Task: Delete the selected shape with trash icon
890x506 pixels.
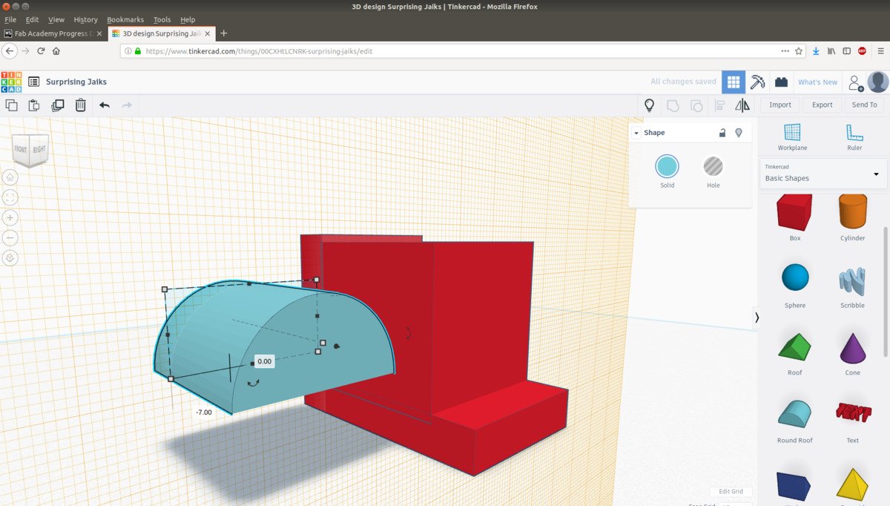Action: click(x=80, y=105)
